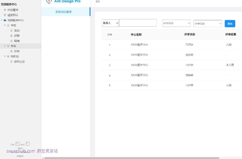Screen dimensions: 242x159
Task: Click XXXX服务中心 in row 2
Action: (x=139, y=55)
